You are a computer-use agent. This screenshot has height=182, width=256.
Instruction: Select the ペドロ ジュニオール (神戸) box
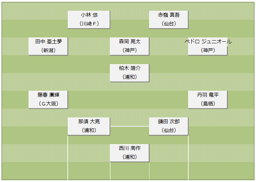(x=208, y=46)
